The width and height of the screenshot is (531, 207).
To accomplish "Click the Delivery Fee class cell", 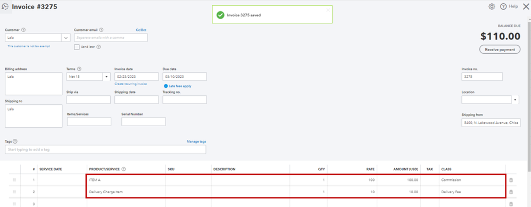I will point(472,192).
